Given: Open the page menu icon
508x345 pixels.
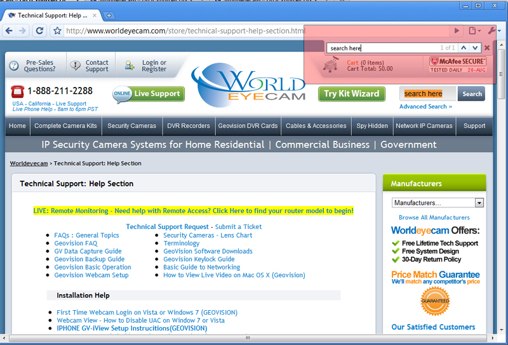Looking at the screenshot, I should pos(474,30).
